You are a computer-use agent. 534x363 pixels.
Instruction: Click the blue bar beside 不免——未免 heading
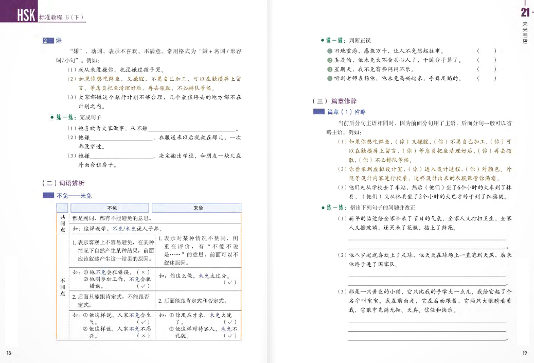48,196
